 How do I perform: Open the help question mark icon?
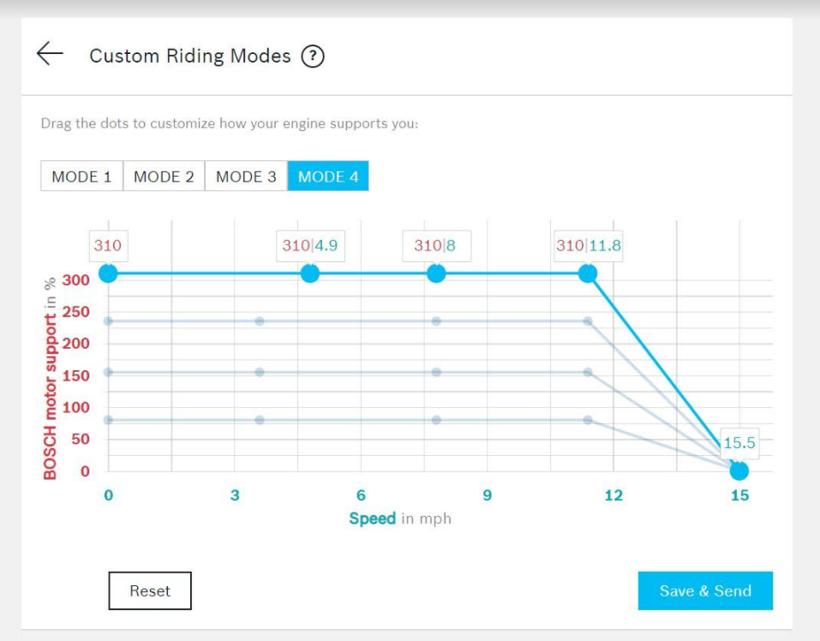point(313,57)
